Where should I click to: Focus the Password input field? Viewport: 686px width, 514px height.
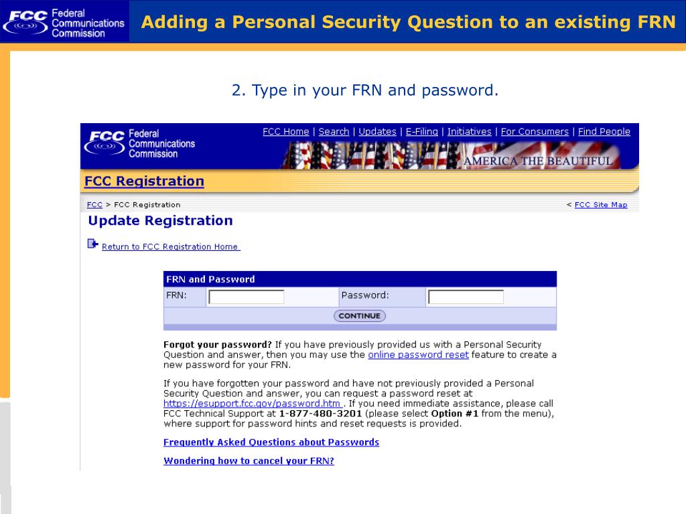coord(466,296)
